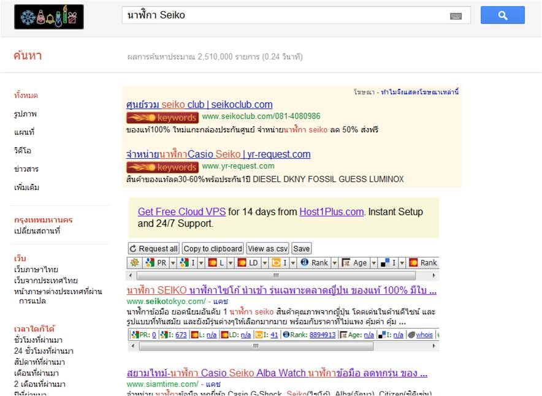The width and height of the screenshot is (542, 396).
Task: Click SEMrush L links parameter header
Action: [x=216, y=262]
